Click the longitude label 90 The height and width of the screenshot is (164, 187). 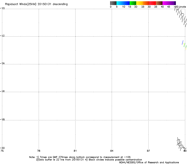185,151
